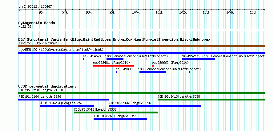Screen dimensions: 274x131
Task: Click the Cytogenetic Bands track title
Action: (37, 23)
